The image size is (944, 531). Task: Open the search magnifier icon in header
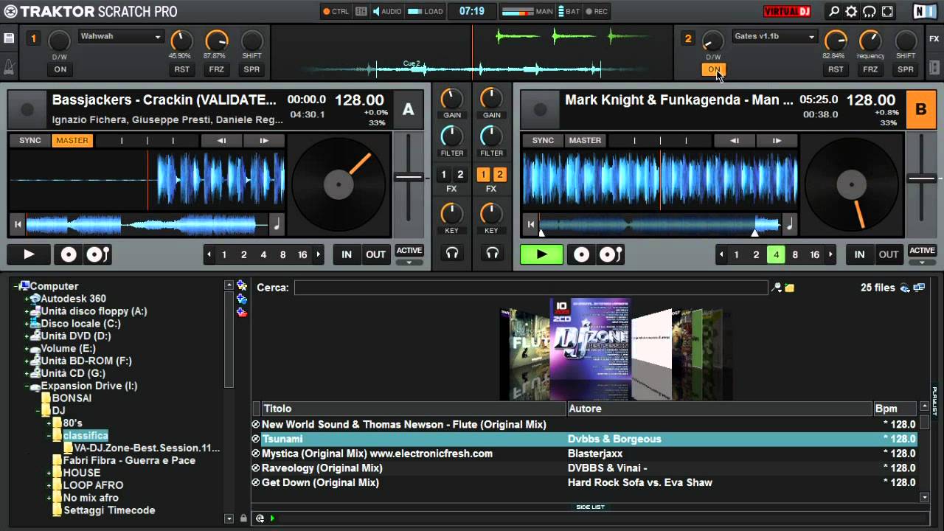click(x=834, y=11)
